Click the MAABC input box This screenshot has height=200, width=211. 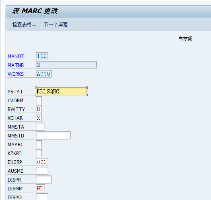[39, 144]
